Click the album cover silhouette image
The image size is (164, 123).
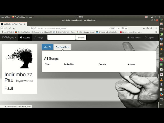[x=19, y=58]
